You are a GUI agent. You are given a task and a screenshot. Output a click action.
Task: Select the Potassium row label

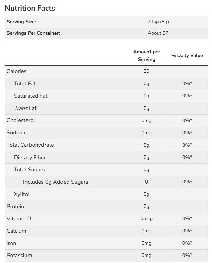pos(19,256)
